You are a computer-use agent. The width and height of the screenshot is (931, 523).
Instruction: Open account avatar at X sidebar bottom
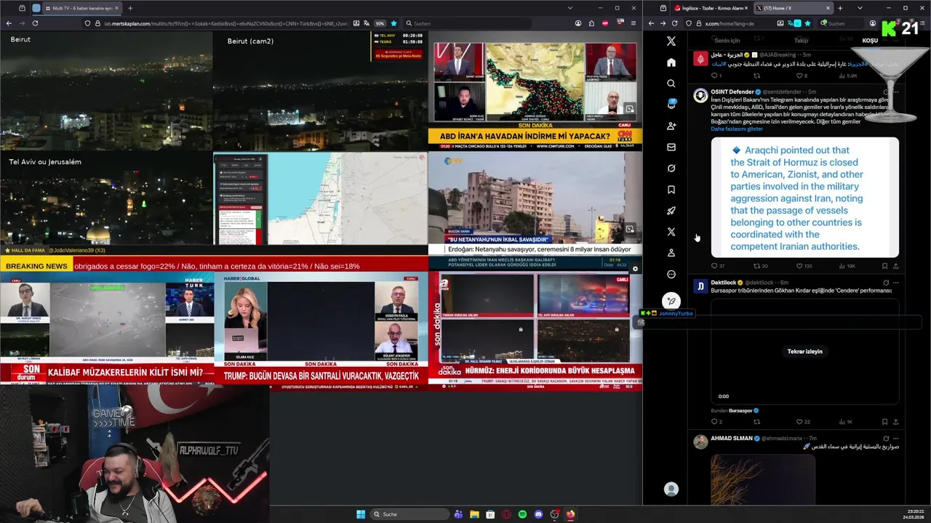(671, 490)
